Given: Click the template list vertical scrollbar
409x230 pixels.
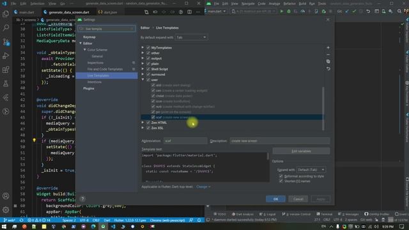Looking at the screenshot, I should point(323,108).
